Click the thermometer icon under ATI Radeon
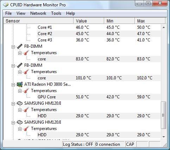Viewport: 170px width, 150px height. [x=26, y=91]
